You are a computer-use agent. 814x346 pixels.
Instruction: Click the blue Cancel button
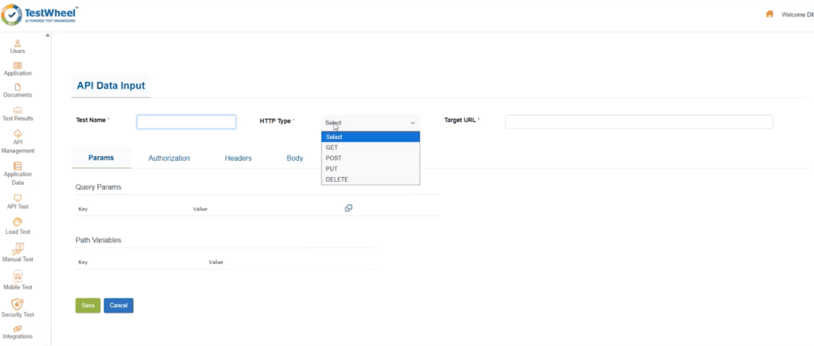pyautogui.click(x=118, y=306)
